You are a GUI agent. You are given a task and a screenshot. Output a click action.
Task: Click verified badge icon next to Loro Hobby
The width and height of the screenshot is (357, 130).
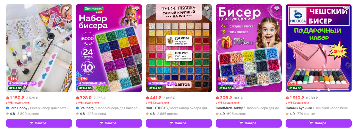pos(7,108)
